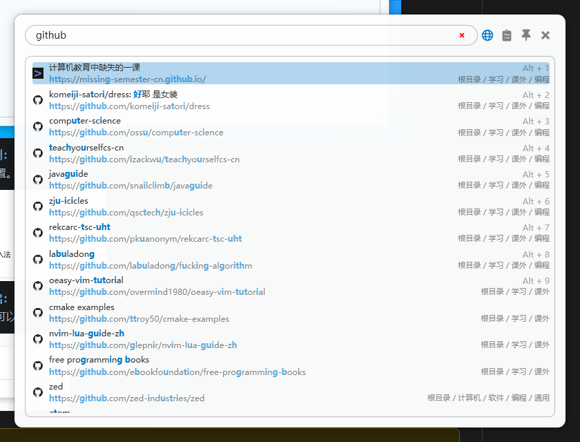Pin the search popup window
This screenshot has height=442, width=580.
click(x=526, y=35)
